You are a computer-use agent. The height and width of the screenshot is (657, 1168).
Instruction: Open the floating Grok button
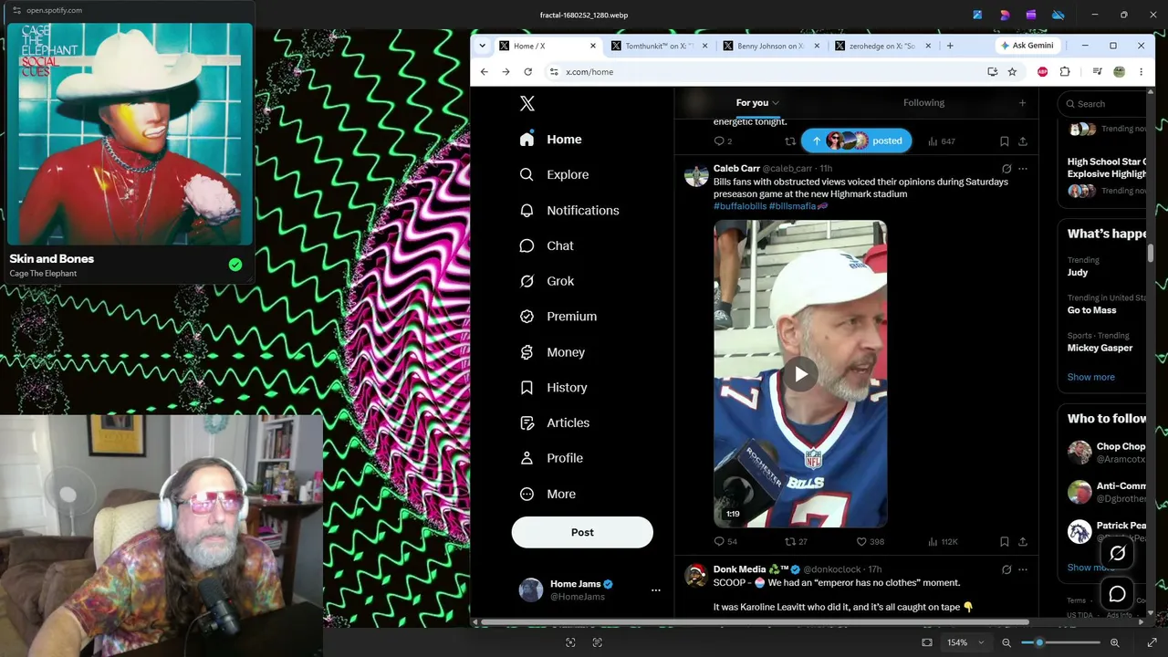pos(1117,553)
